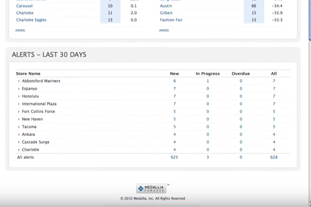Click the total of 625 new alerts
The width and height of the screenshot is (311, 207).
174,157
